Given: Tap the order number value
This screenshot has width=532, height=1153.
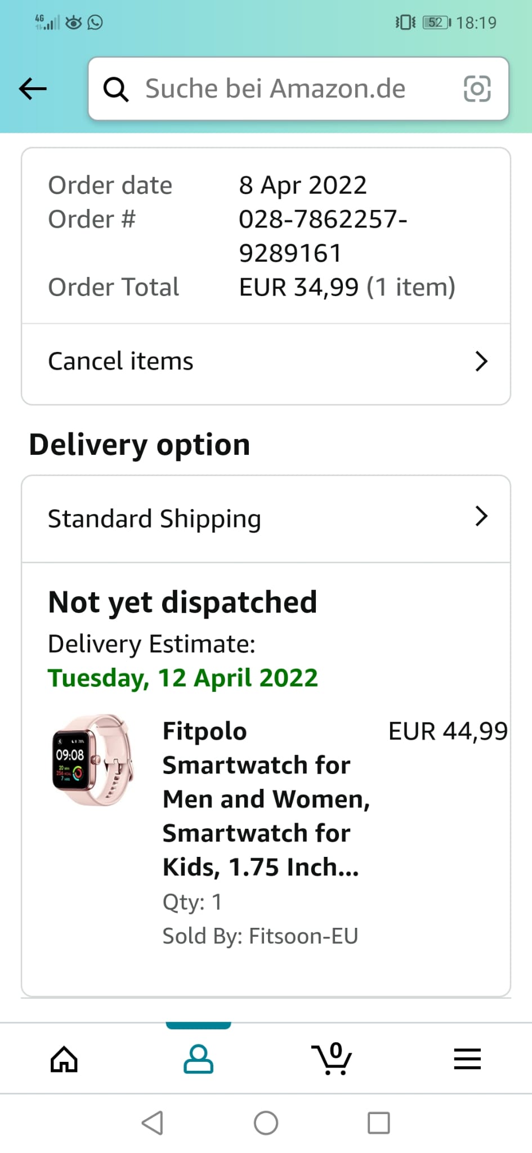Looking at the screenshot, I should (323, 236).
